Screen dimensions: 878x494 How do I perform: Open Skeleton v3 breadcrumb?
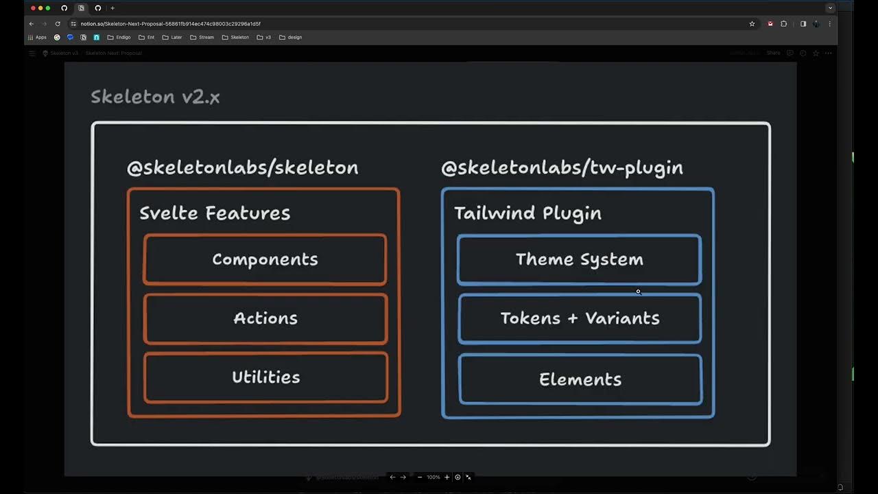pos(60,53)
